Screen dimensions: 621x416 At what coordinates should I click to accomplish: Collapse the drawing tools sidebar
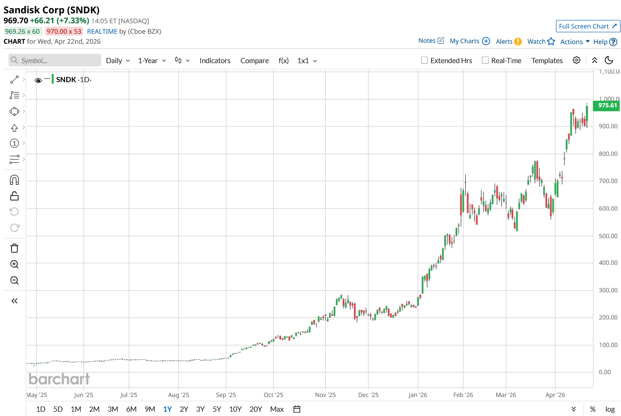coord(14,301)
